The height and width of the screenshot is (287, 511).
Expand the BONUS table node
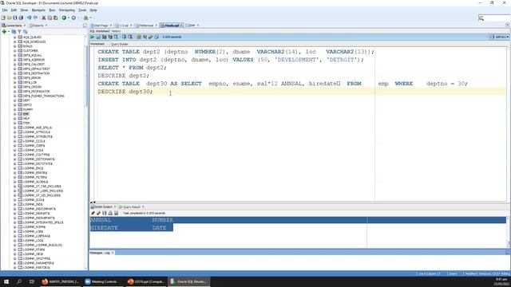click(x=14, y=46)
